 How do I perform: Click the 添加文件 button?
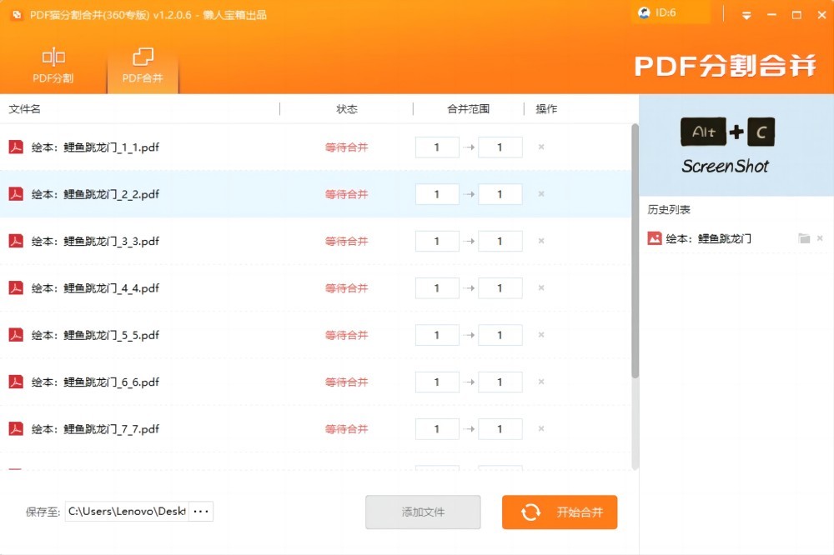click(423, 512)
